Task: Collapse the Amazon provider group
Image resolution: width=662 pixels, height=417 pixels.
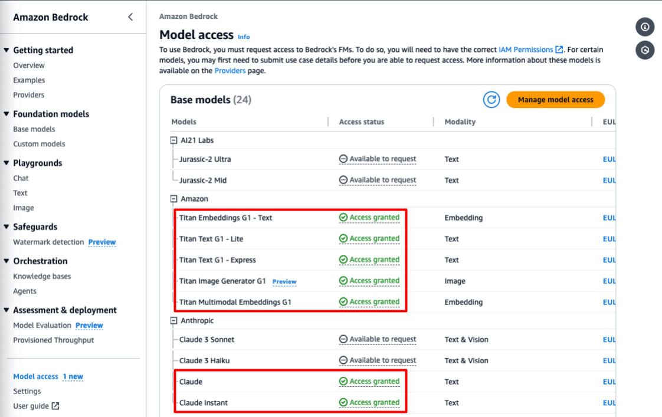Action: 174,199
